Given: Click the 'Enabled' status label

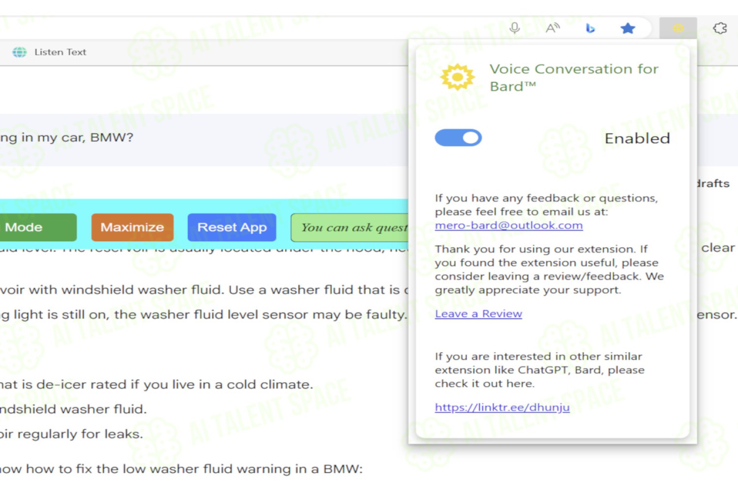Looking at the screenshot, I should coord(637,138).
